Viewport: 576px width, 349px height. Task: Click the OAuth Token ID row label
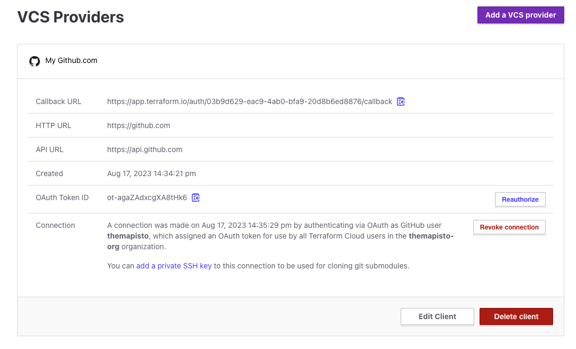click(x=62, y=198)
